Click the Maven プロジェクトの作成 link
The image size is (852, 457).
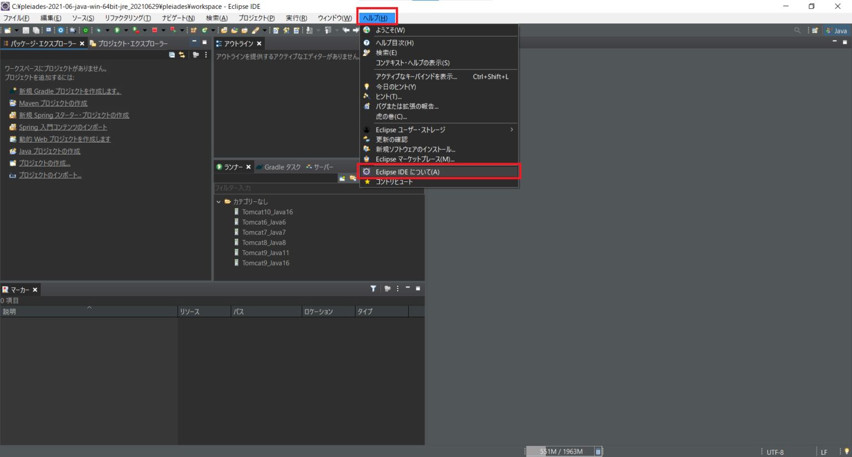tap(53, 103)
